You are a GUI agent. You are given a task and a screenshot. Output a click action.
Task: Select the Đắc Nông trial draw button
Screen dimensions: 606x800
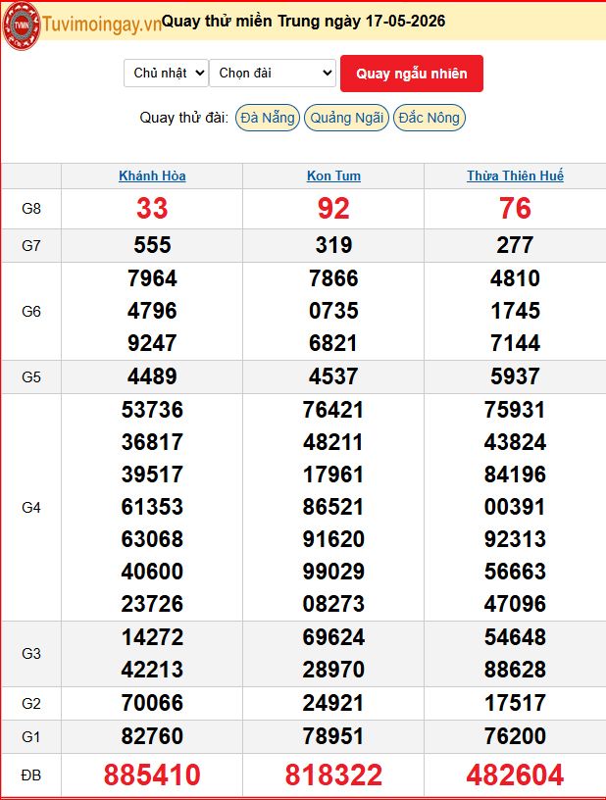pos(429,118)
